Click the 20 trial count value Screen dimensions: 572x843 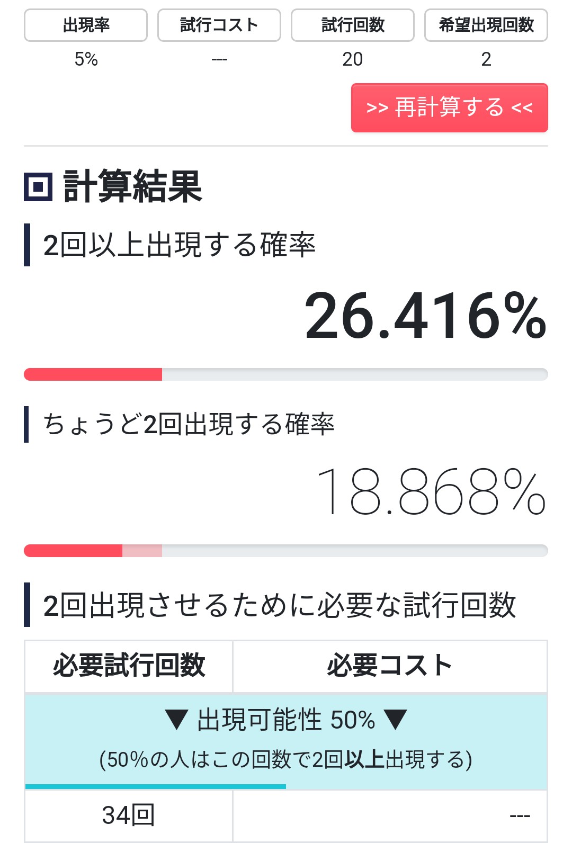pyautogui.click(x=353, y=59)
